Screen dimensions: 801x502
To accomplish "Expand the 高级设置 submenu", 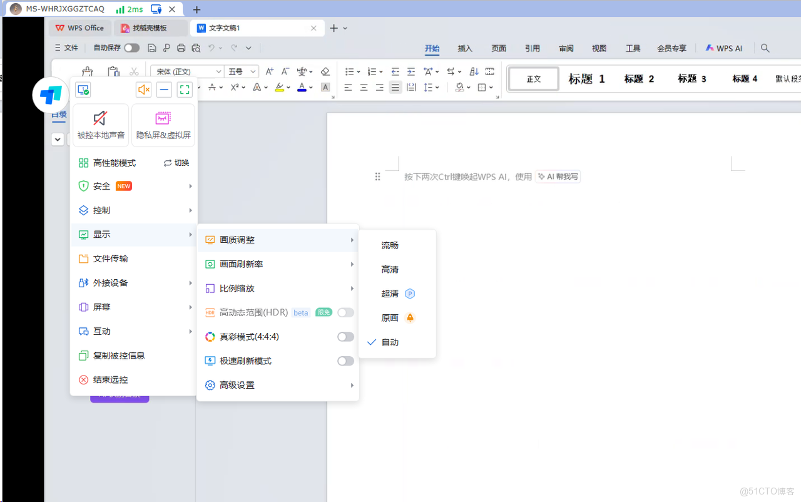I will point(277,385).
